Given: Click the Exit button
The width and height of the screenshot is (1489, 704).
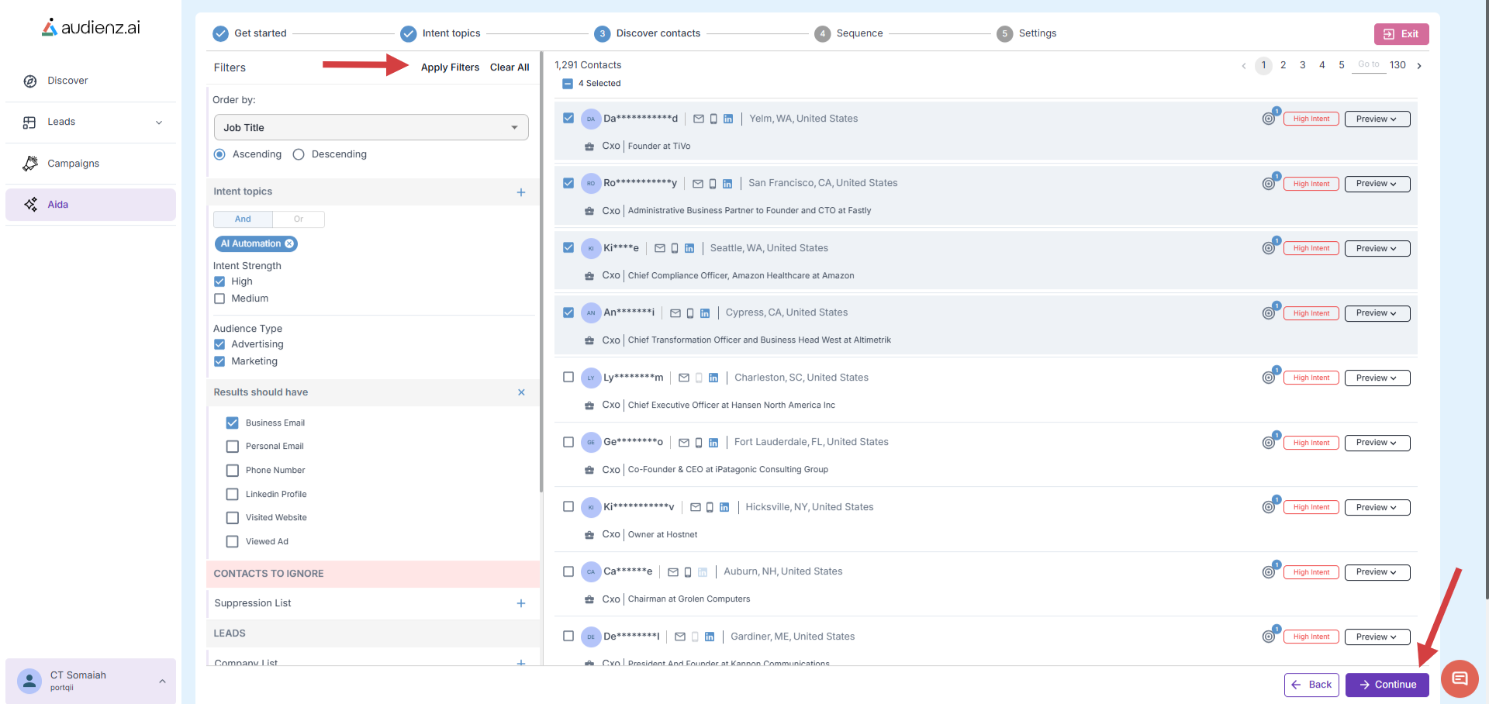Looking at the screenshot, I should (x=1401, y=34).
